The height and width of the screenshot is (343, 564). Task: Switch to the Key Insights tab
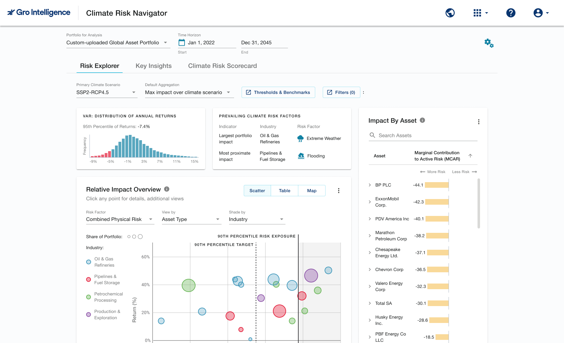coord(154,66)
